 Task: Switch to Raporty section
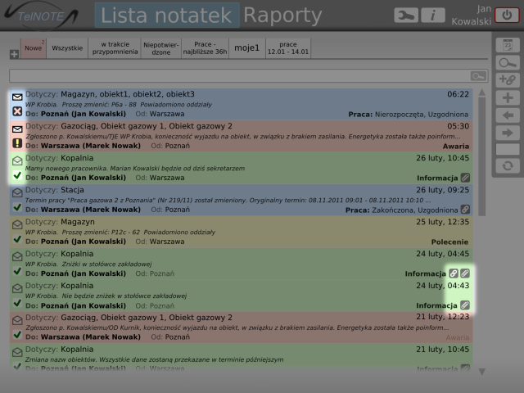(282, 16)
